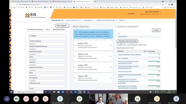Open the Teams icon in the taskbar

tap(88, 92)
